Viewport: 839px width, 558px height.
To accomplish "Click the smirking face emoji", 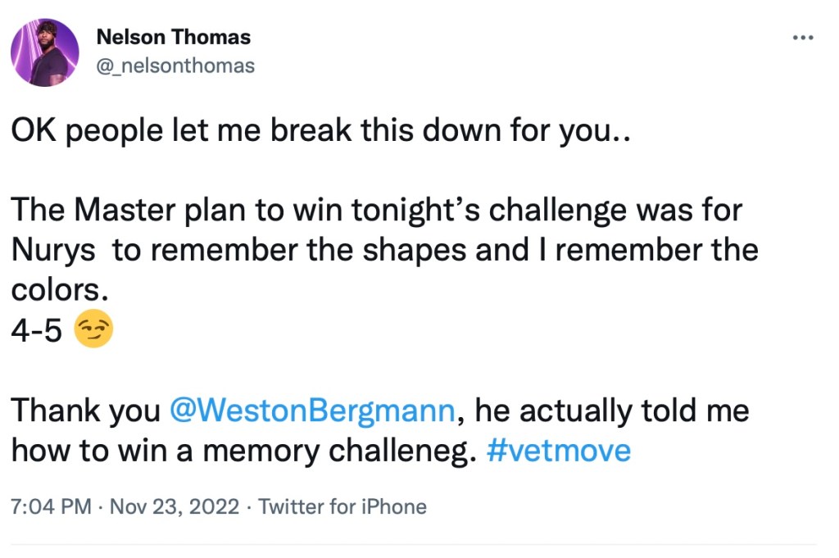I will [93, 332].
